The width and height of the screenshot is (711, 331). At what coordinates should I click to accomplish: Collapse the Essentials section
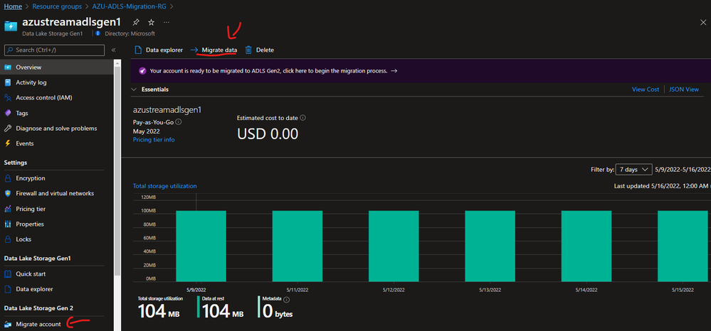tap(135, 89)
